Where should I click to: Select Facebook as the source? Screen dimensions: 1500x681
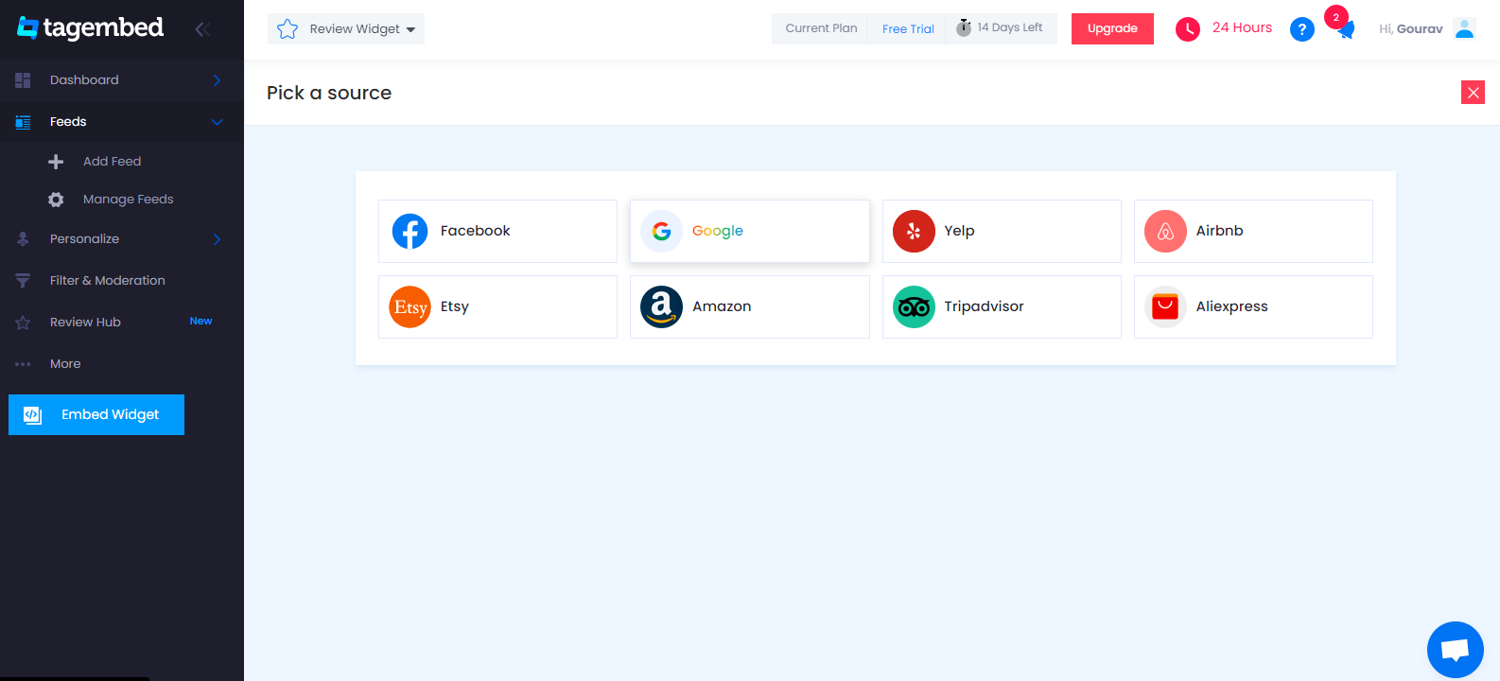[497, 231]
